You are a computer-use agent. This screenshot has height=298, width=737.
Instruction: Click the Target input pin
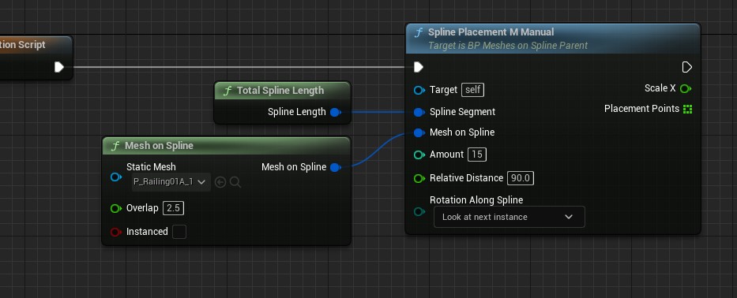pos(419,90)
